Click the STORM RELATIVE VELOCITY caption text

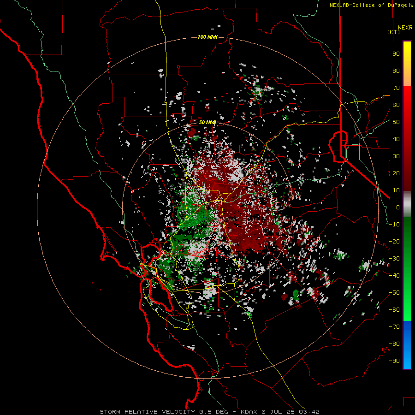tap(147, 412)
